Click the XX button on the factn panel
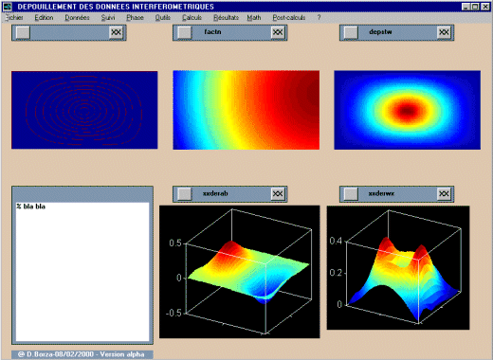Screen dimensions: 493x360 [278, 32]
